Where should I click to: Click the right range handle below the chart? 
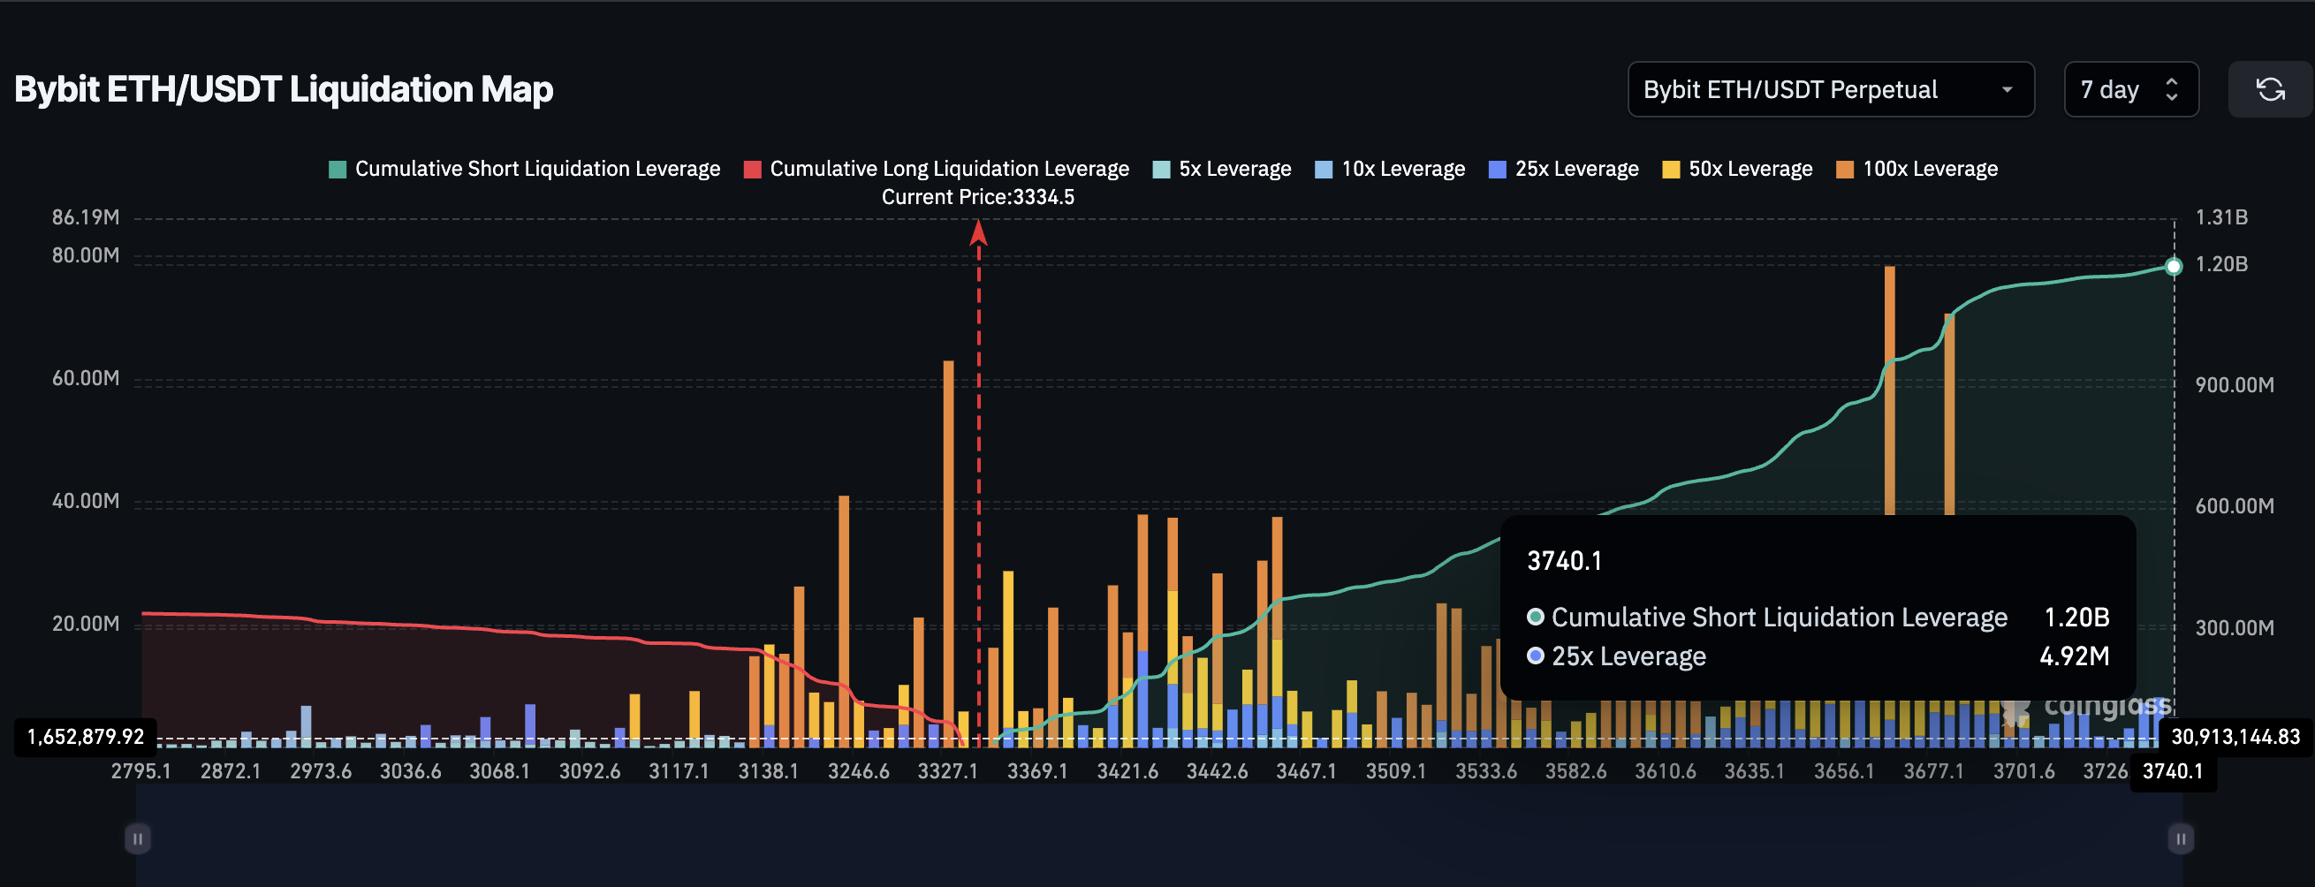pyautogui.click(x=2180, y=838)
